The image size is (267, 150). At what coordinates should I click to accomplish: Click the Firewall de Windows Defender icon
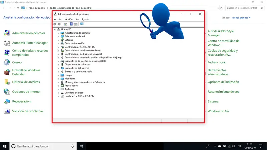pyautogui.click(x=7, y=72)
